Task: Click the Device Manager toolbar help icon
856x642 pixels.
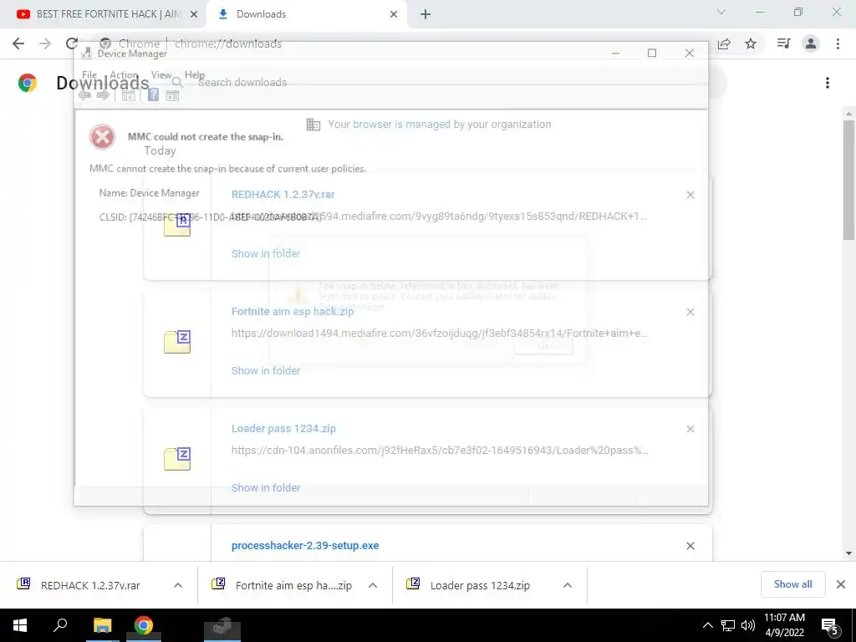Action: (154, 95)
